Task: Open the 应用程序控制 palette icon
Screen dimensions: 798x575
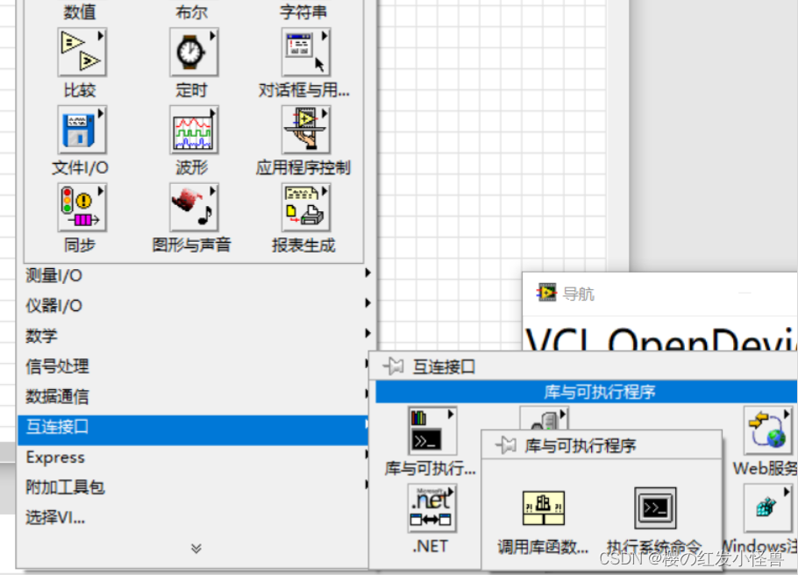Action: coord(306,130)
